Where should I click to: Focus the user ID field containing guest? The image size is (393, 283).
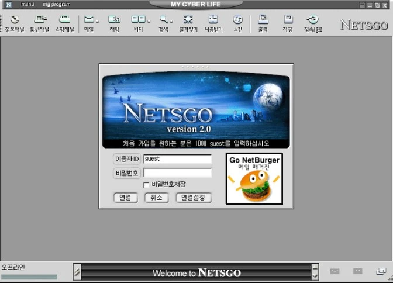178,159
